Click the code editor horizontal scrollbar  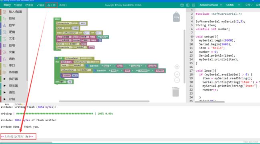(210, 102)
